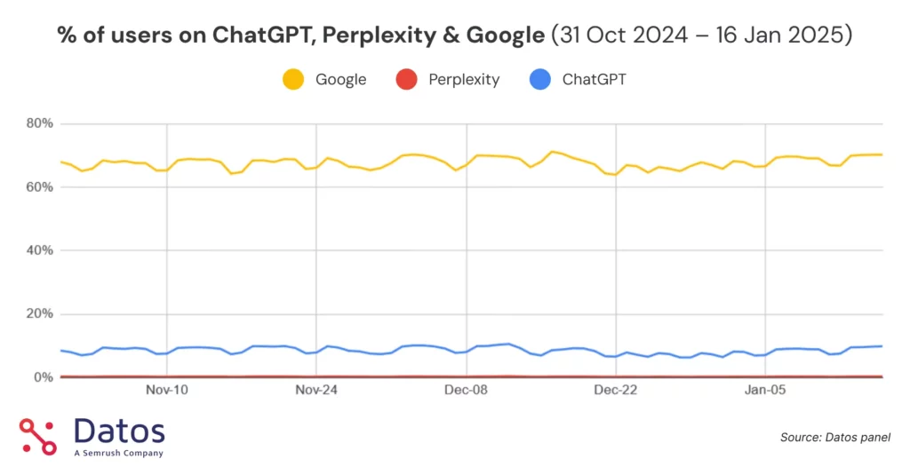This screenshot has height=475, width=910.
Task: Select the Dec-22 x-axis marker
Action: [616, 389]
